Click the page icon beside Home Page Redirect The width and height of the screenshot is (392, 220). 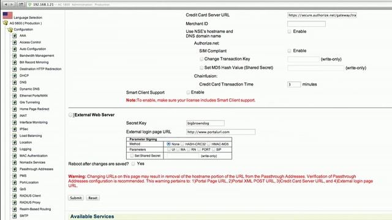pyautogui.click(x=15, y=109)
